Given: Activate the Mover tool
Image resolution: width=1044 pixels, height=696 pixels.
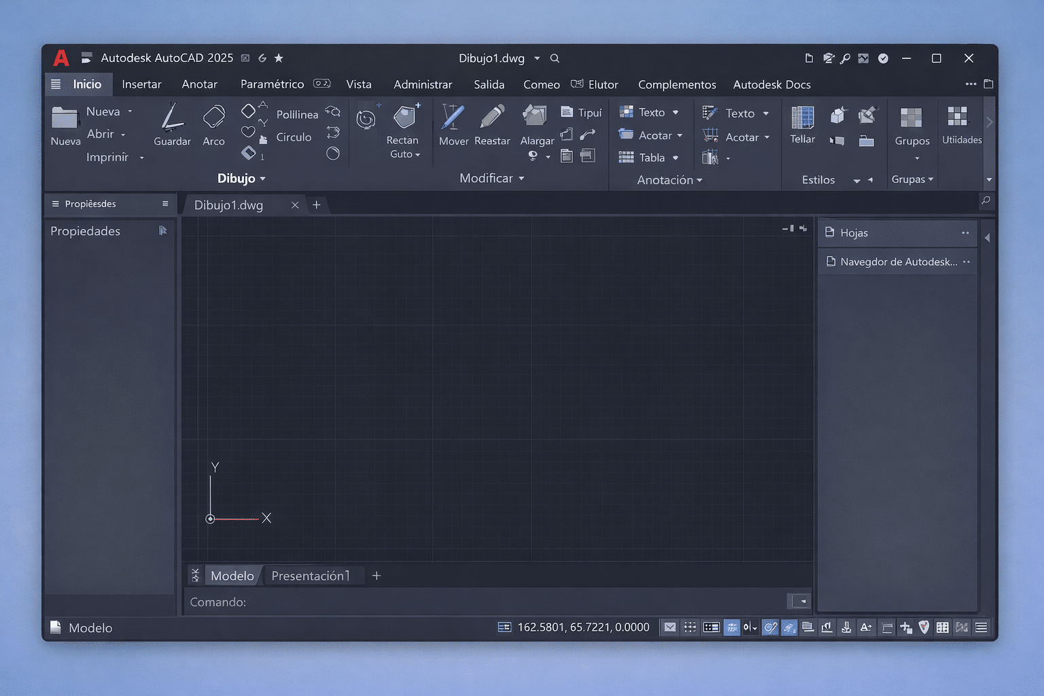Looking at the screenshot, I should [x=453, y=126].
